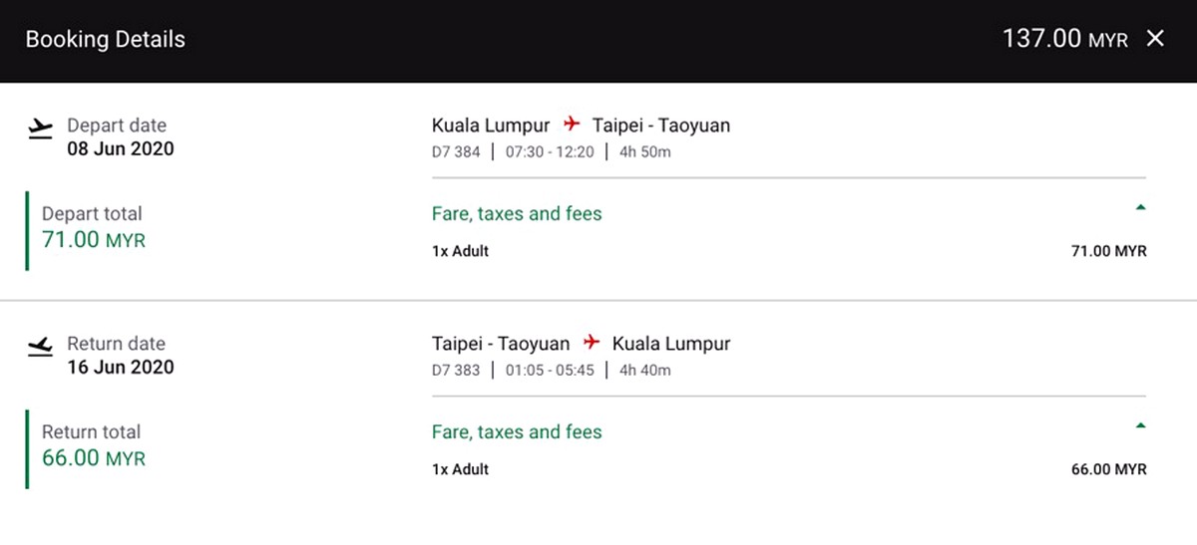Click the departure takeoff plane icon
This screenshot has height=545, width=1197.
tap(41, 129)
